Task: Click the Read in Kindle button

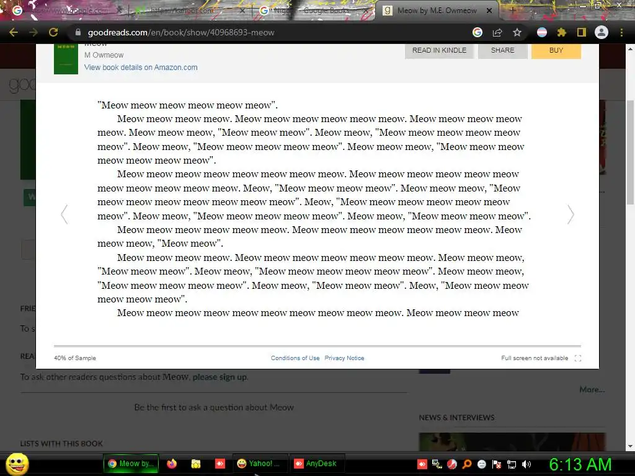Action: pos(440,51)
